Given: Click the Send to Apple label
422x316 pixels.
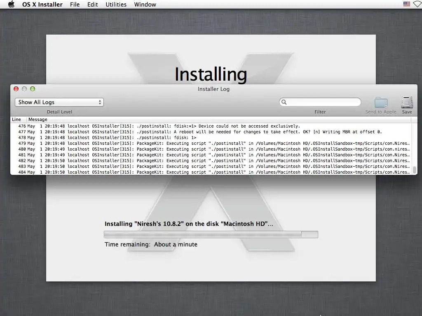Looking at the screenshot, I should point(381,112).
